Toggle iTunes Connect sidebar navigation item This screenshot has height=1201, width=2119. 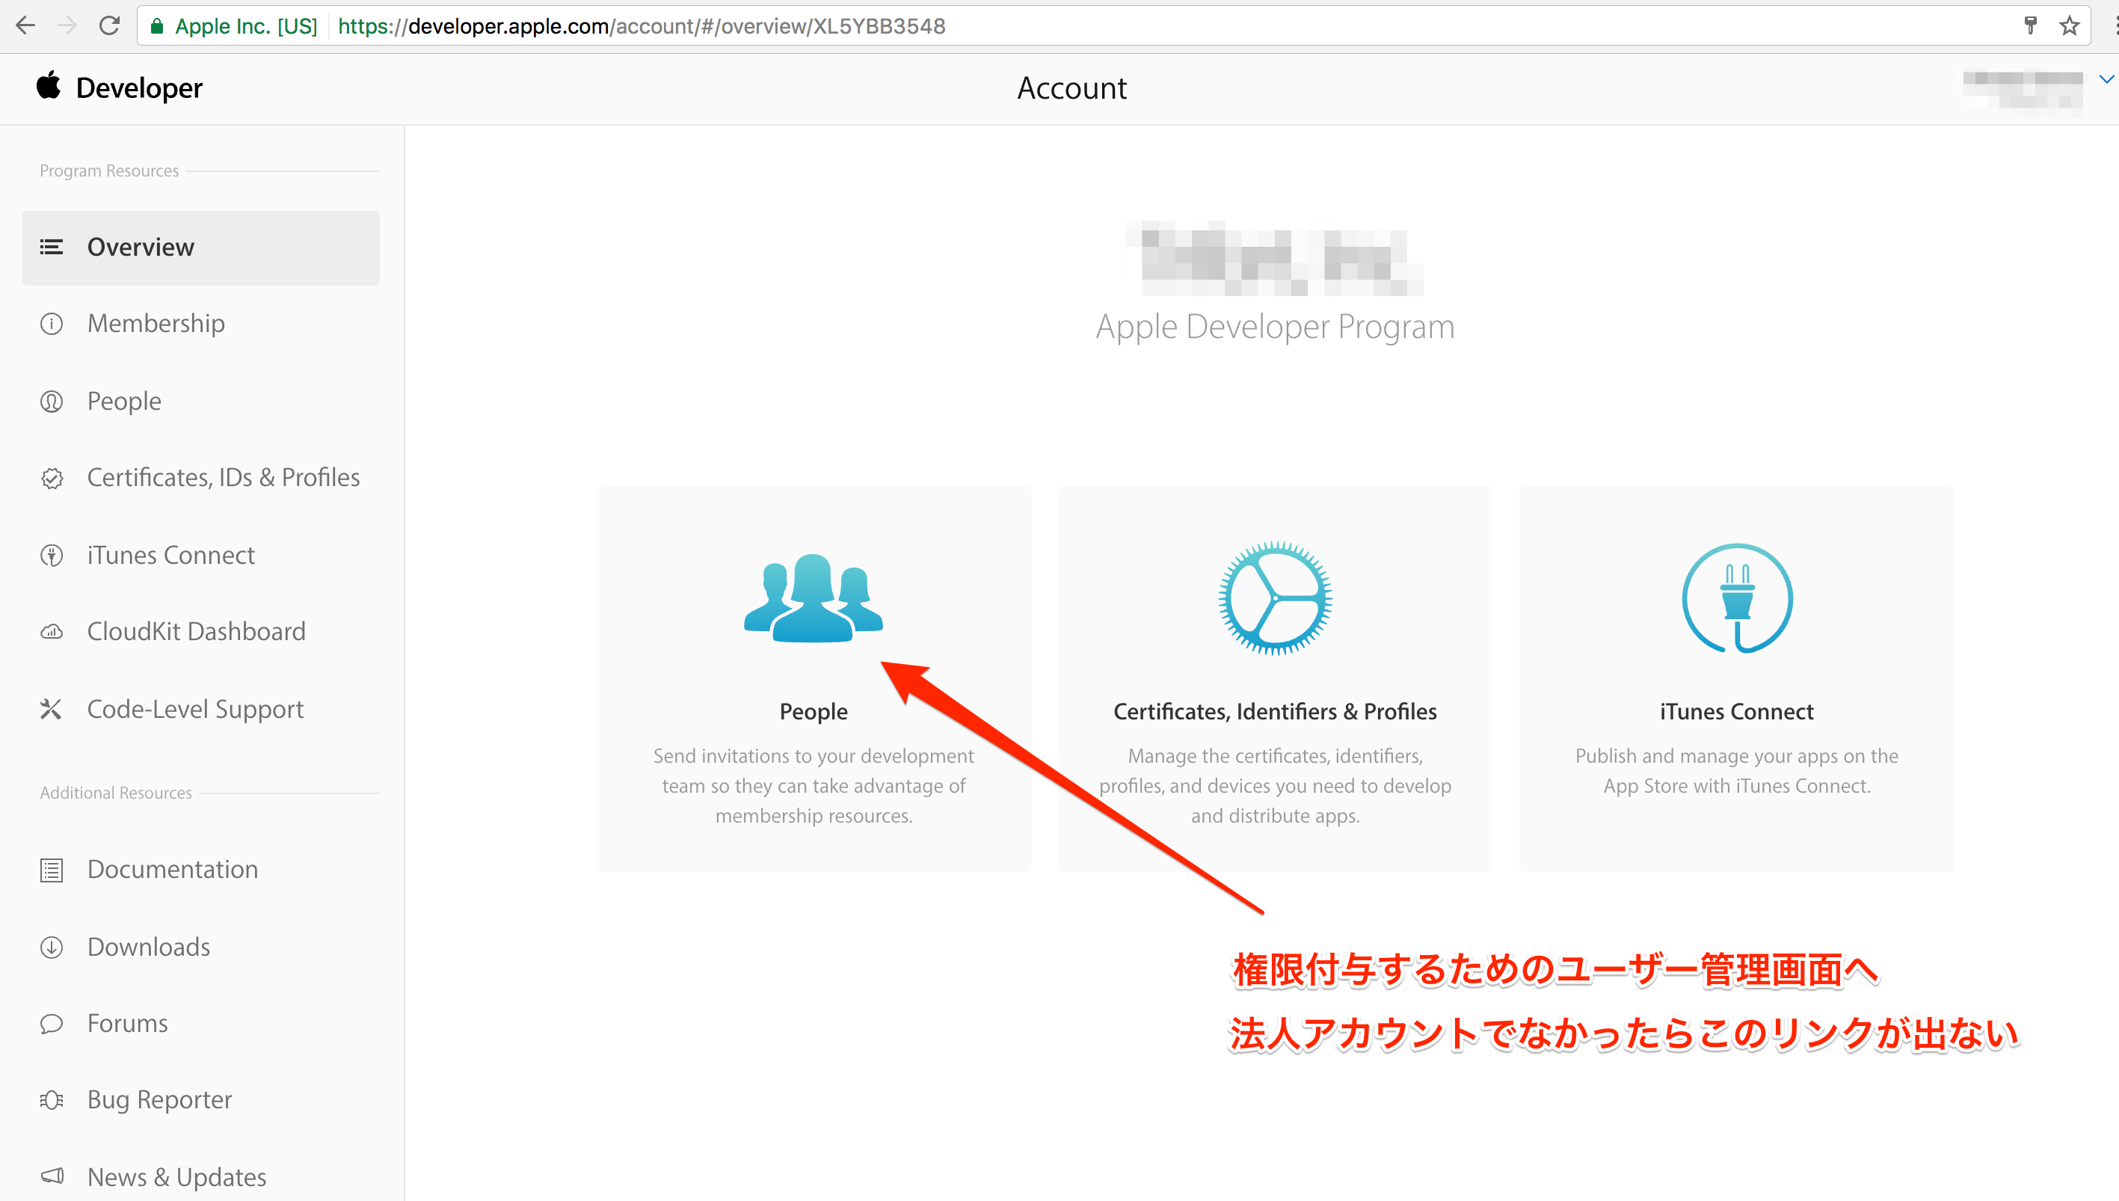(172, 555)
